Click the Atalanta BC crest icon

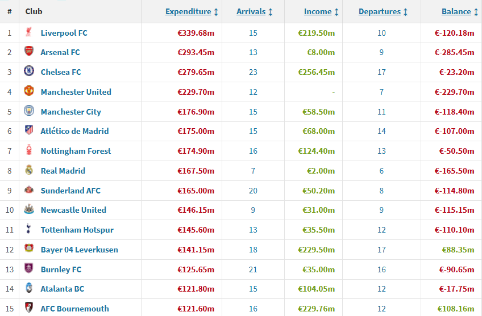click(x=29, y=289)
